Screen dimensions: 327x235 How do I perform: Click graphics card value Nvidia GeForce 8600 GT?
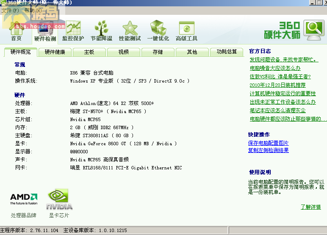pyautogui.click(x=123, y=144)
